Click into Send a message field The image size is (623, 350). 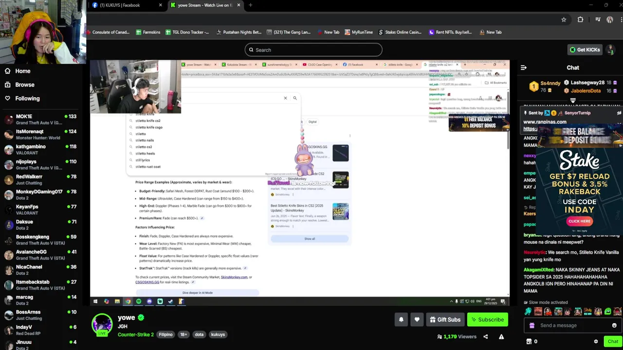[572, 325]
